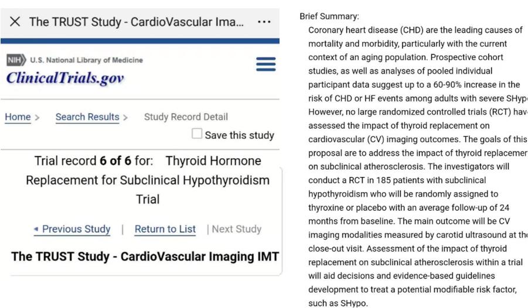Click the chevron after Home breadcrumb
Image resolution: width=528 pixels, height=308 pixels.
point(38,117)
